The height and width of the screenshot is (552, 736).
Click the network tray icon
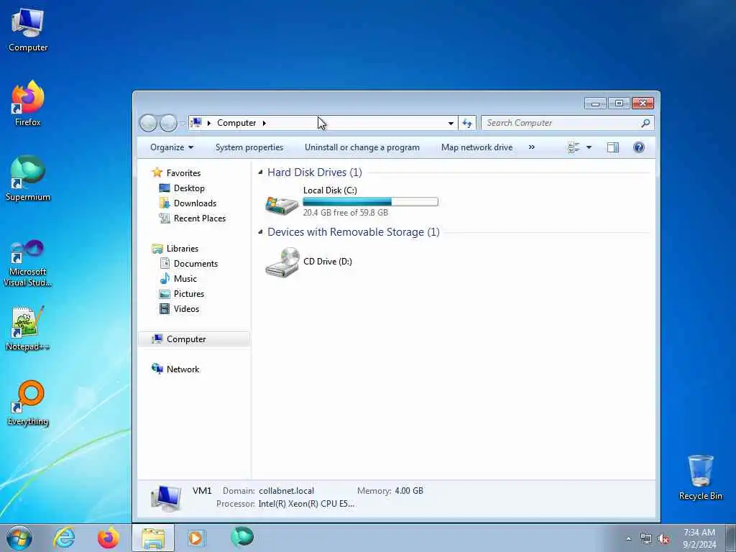[646, 539]
